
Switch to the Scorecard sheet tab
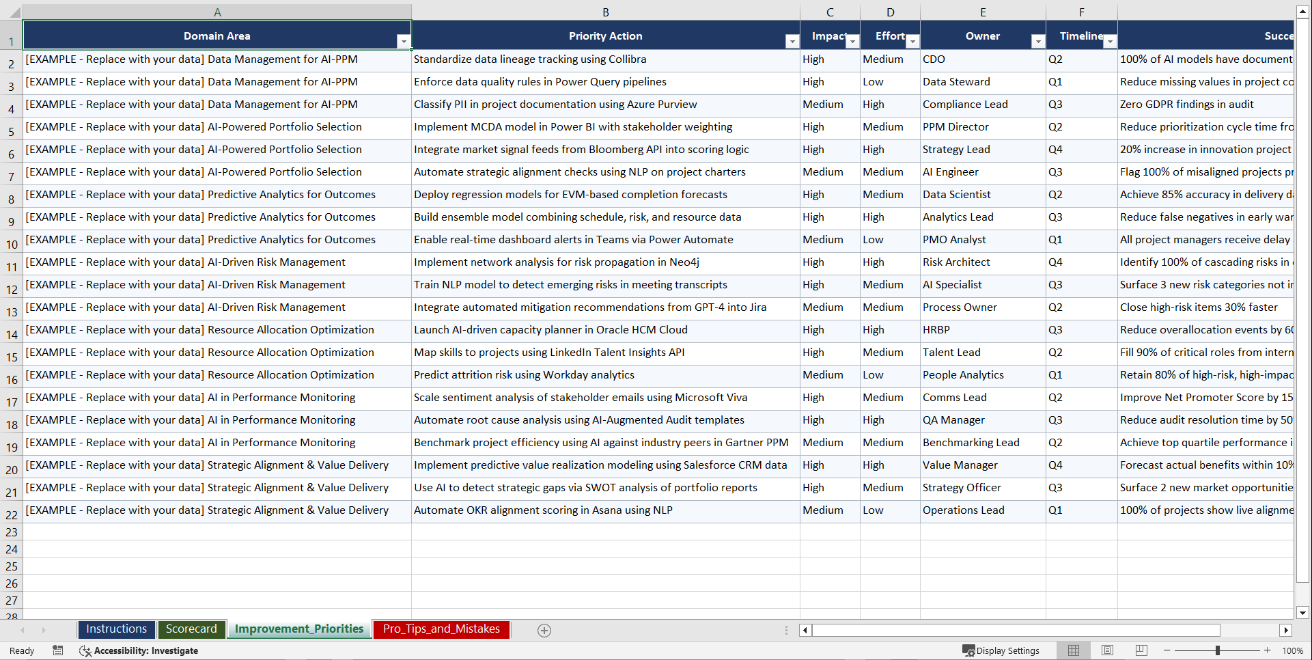[x=192, y=629]
